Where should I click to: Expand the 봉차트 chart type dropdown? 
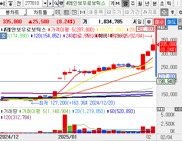[13, 12]
